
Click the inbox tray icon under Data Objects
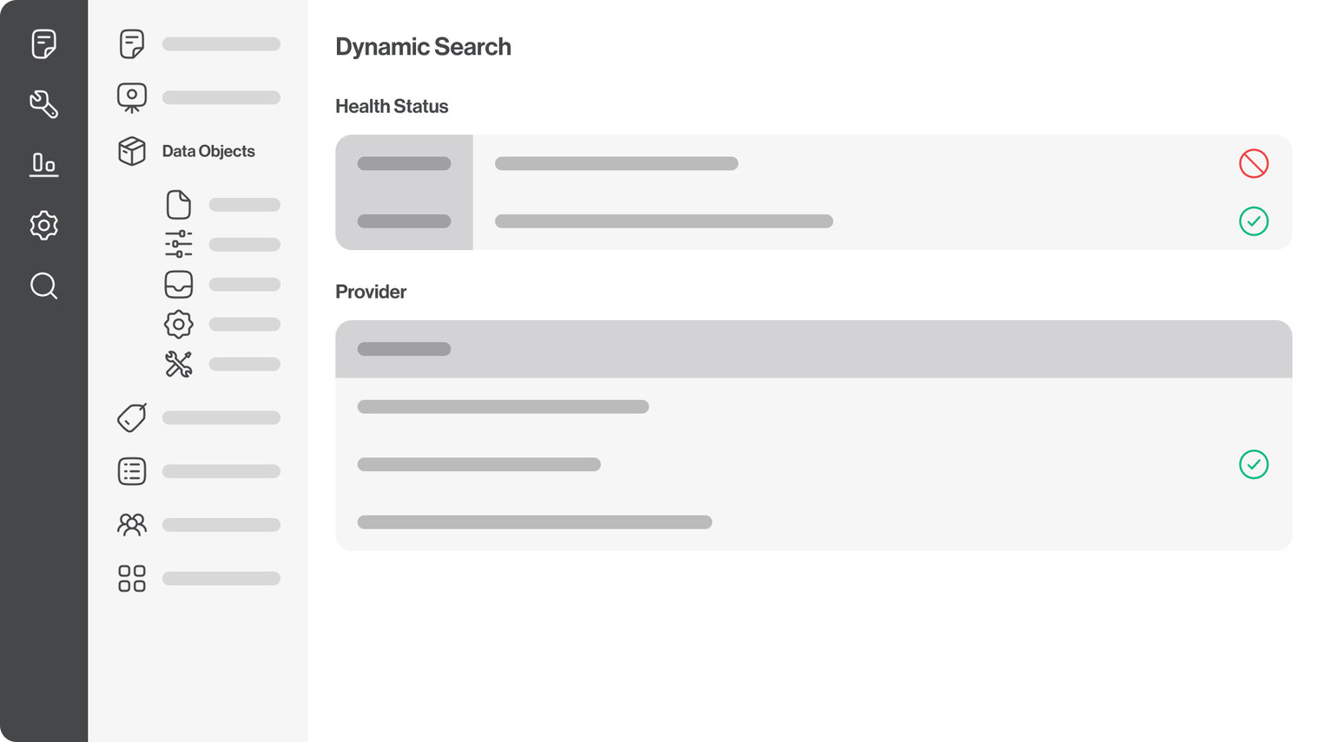(178, 285)
